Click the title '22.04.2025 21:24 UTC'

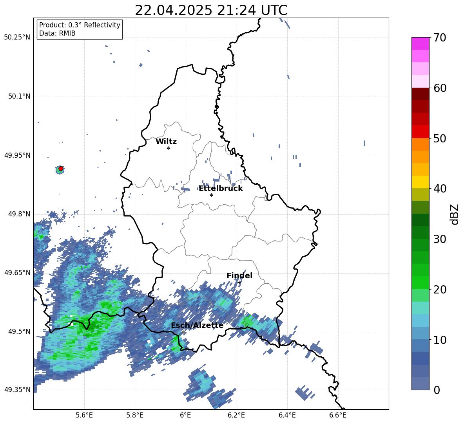pos(211,10)
